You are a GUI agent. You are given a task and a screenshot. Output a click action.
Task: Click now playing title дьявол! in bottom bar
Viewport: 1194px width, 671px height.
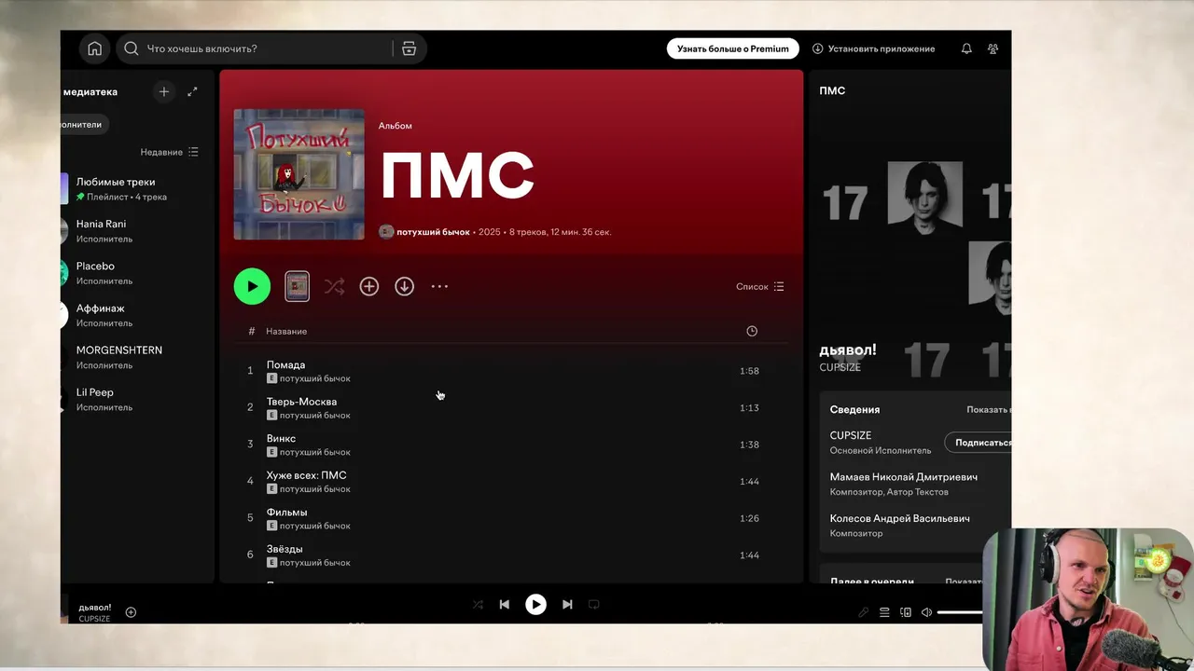pyautogui.click(x=94, y=608)
